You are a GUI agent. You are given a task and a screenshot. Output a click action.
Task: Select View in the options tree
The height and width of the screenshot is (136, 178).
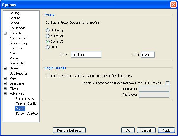point(13,78)
